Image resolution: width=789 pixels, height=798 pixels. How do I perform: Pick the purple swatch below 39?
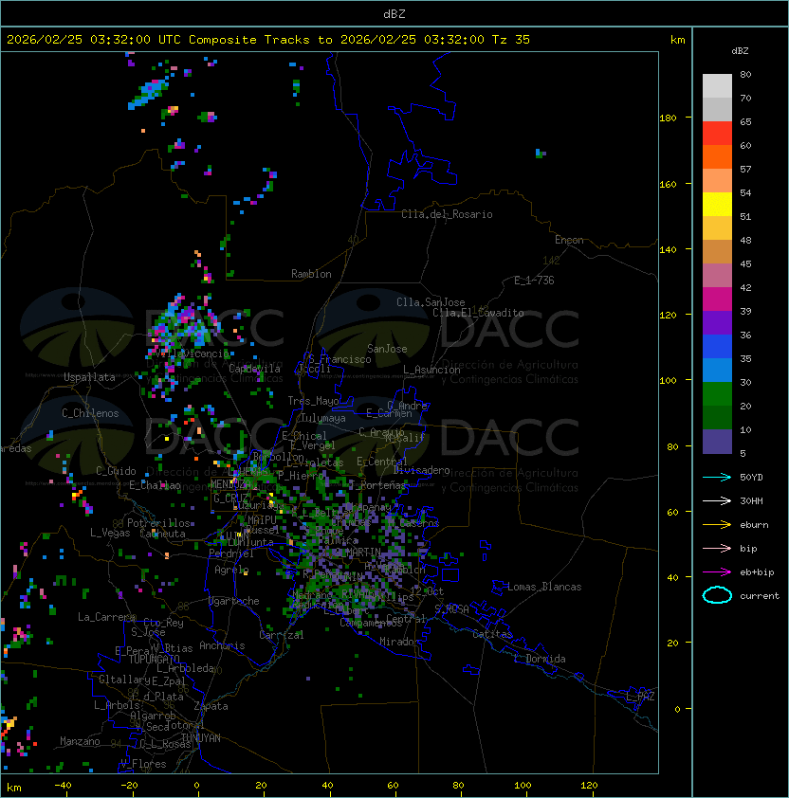click(x=717, y=322)
